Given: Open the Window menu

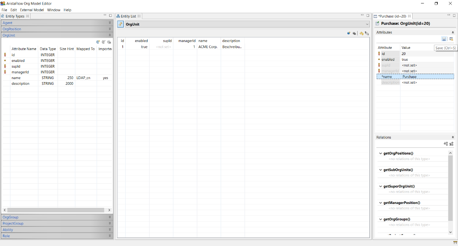Looking at the screenshot, I should pos(54,10).
